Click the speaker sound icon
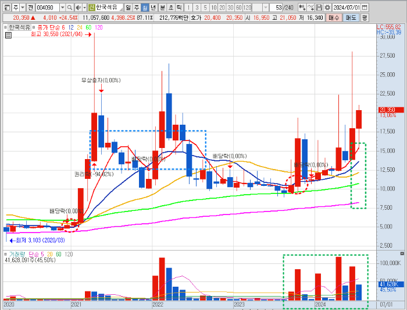 pyautogui.click(x=78, y=8)
